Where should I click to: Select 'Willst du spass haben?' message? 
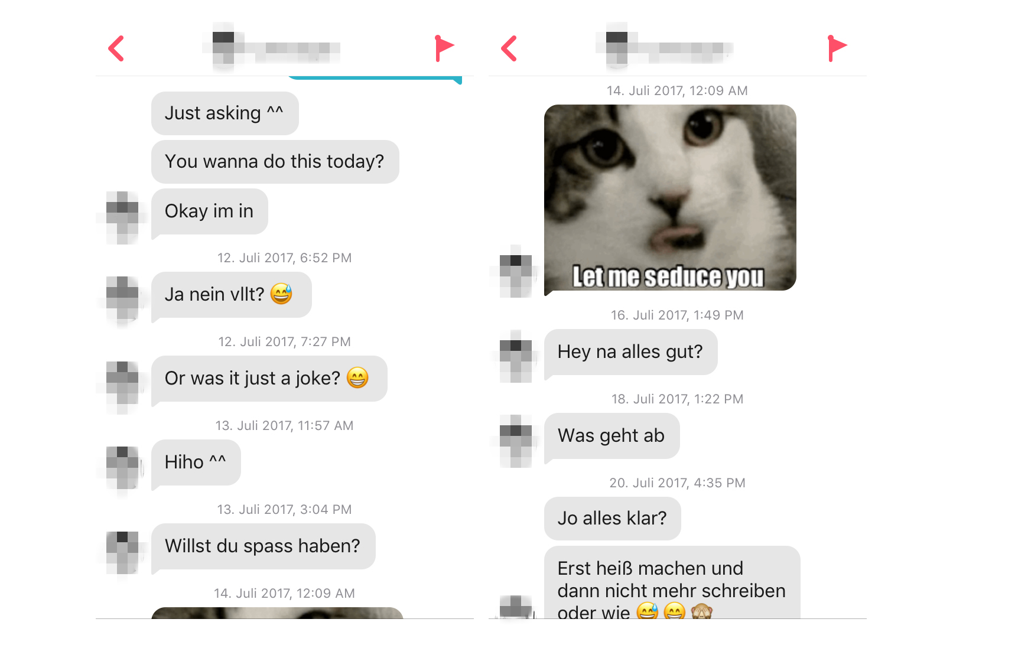(264, 546)
